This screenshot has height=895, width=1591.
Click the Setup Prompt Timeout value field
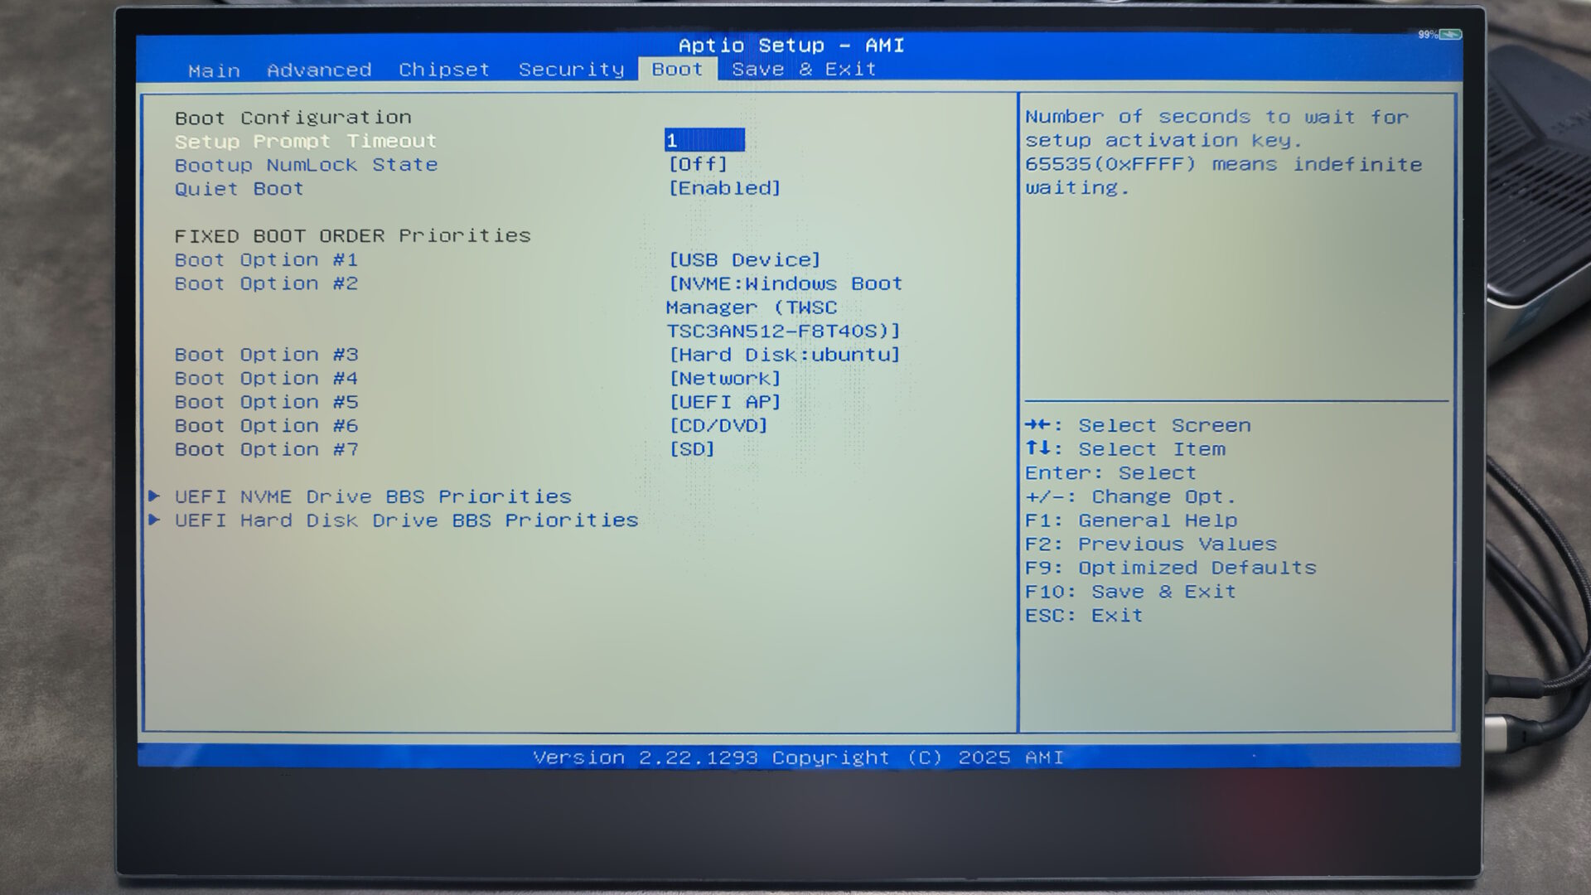pos(704,141)
